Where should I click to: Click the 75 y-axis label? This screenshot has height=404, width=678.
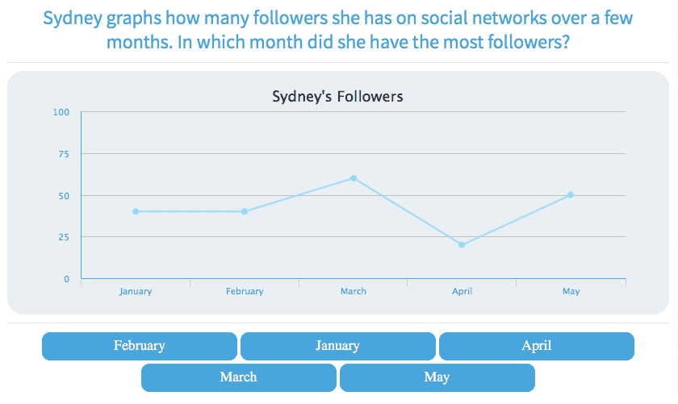tap(64, 154)
